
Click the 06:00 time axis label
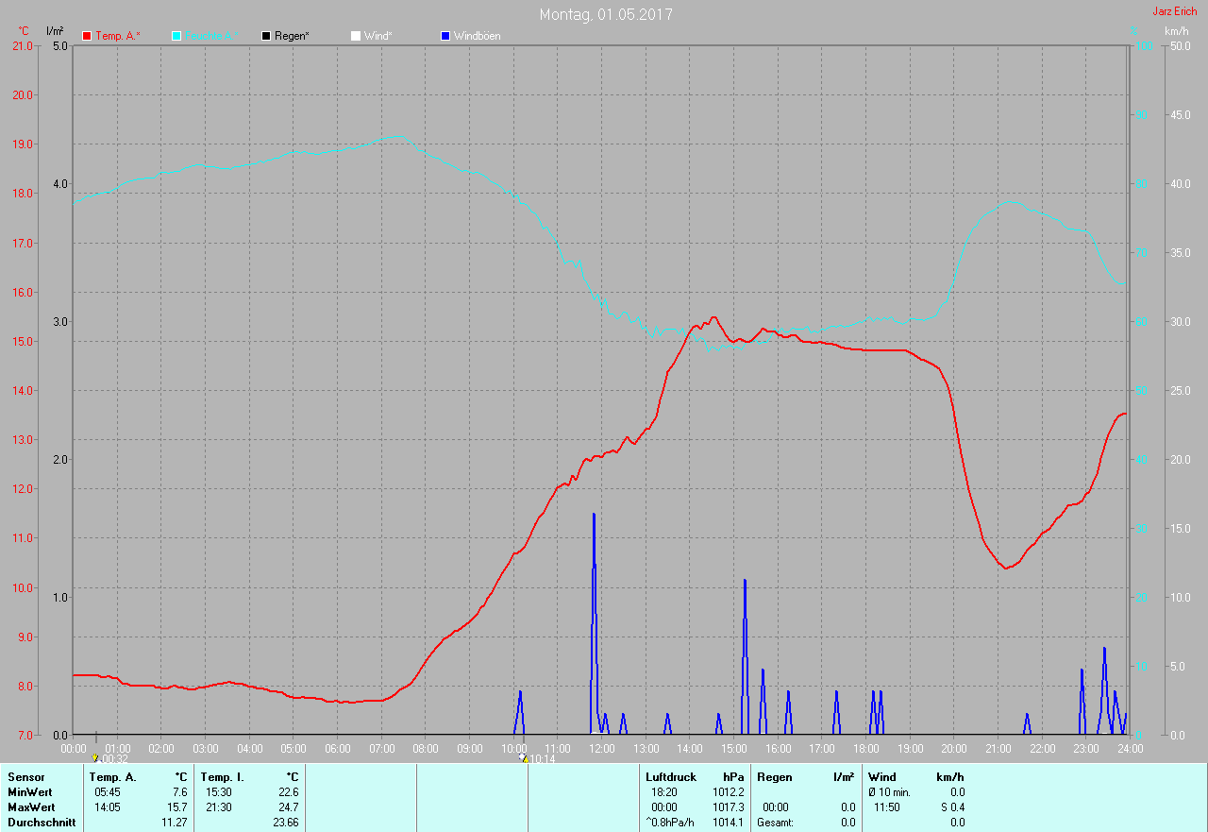pyautogui.click(x=337, y=749)
